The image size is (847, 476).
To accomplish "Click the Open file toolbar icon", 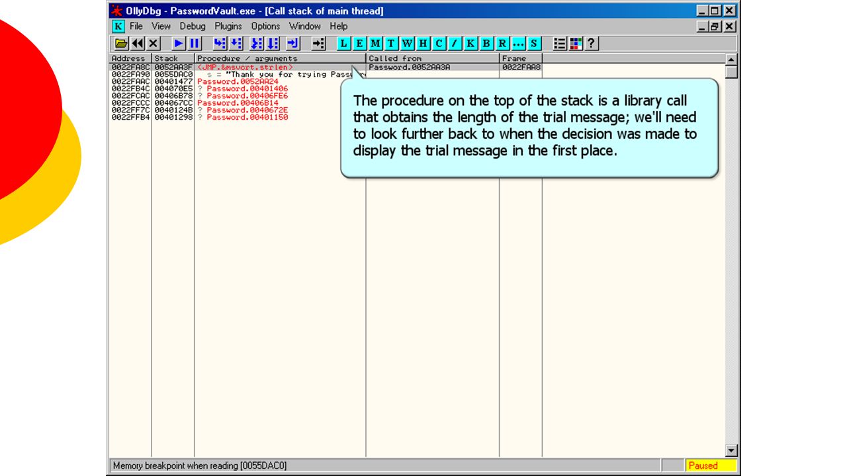I will pyautogui.click(x=121, y=44).
